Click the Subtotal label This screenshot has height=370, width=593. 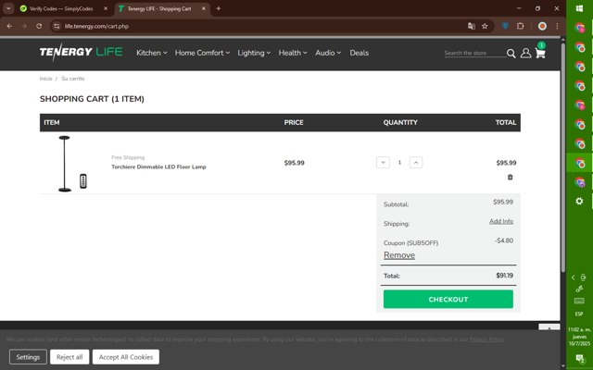[396, 204]
